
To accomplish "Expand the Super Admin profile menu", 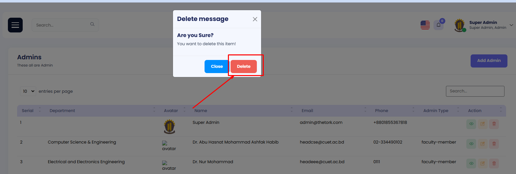I will pos(511,25).
